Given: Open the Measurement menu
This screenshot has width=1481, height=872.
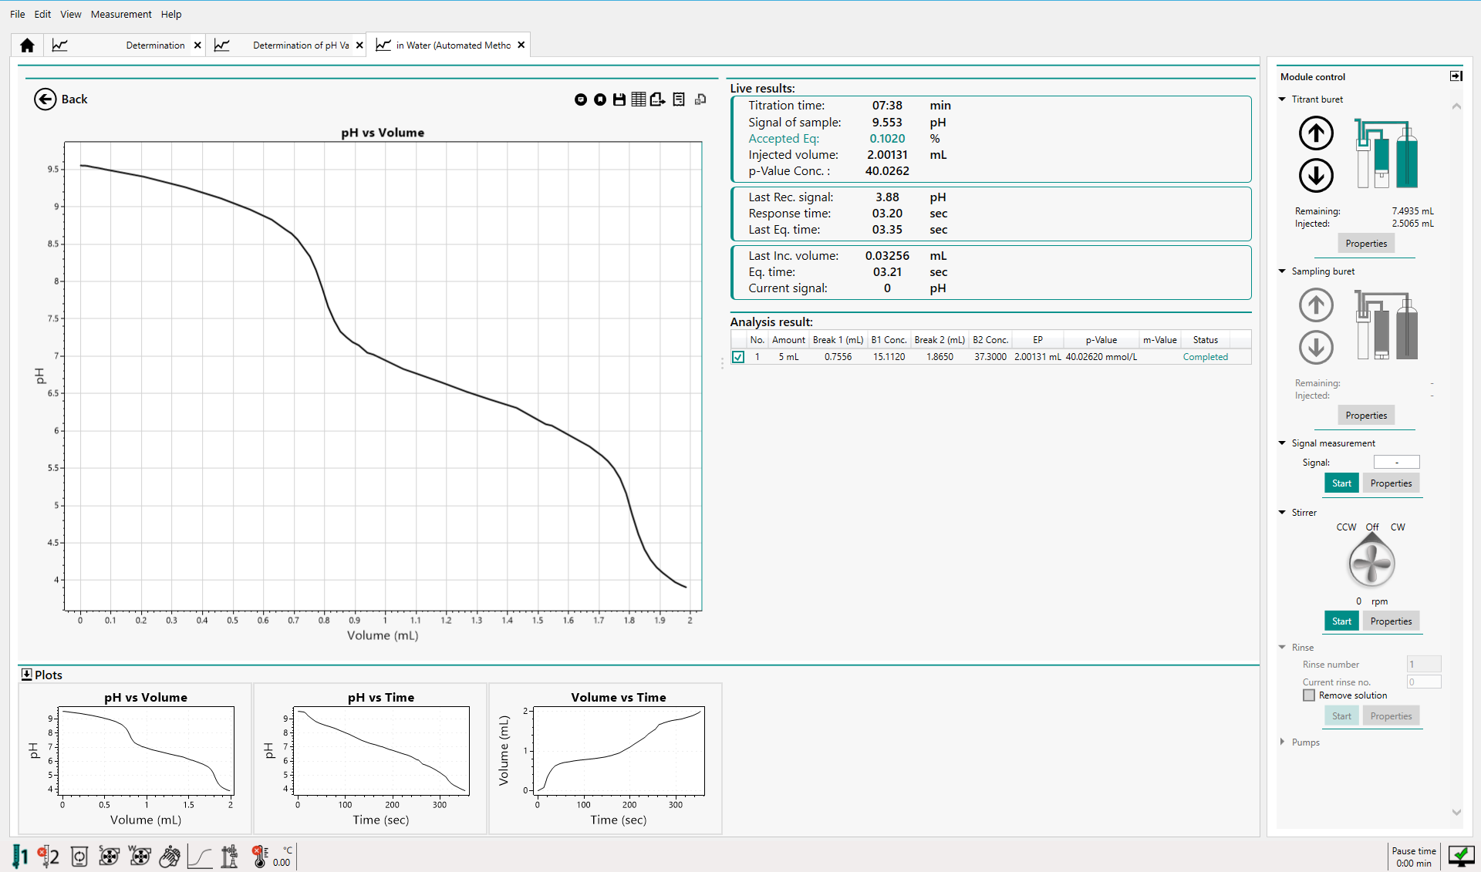Looking at the screenshot, I should 121,14.
